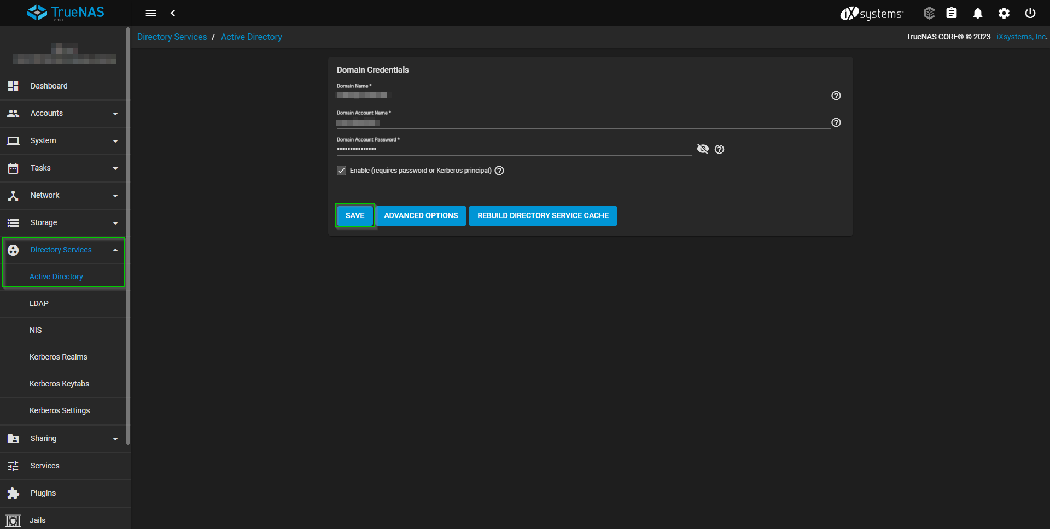This screenshot has width=1050, height=529.
Task: Click Rebuild Directory Service Cache
Action: click(x=542, y=216)
